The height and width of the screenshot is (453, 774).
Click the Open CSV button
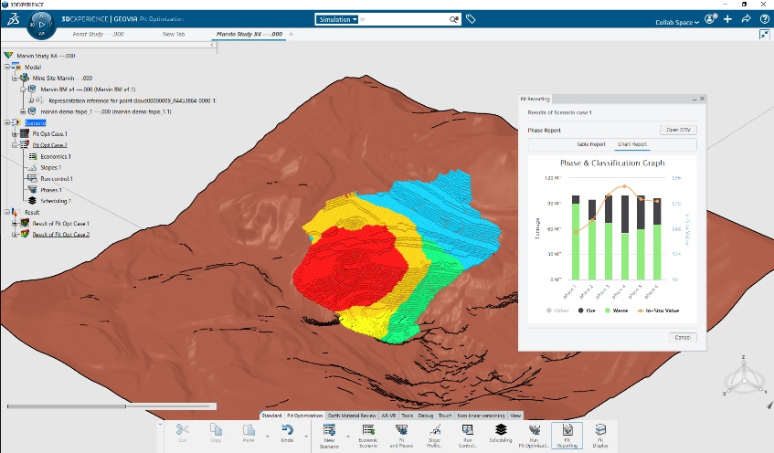click(678, 130)
